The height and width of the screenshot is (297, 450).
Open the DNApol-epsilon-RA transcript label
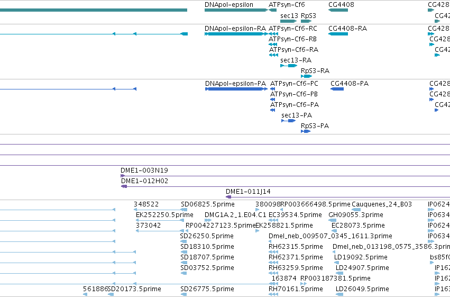pyautogui.click(x=235, y=29)
